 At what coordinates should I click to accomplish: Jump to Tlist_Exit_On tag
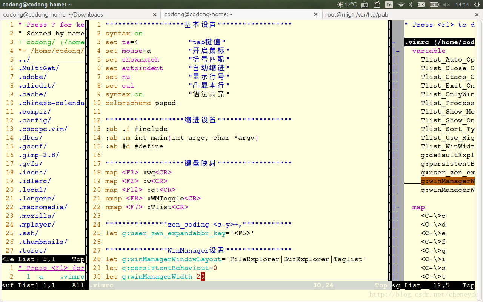(x=448, y=86)
